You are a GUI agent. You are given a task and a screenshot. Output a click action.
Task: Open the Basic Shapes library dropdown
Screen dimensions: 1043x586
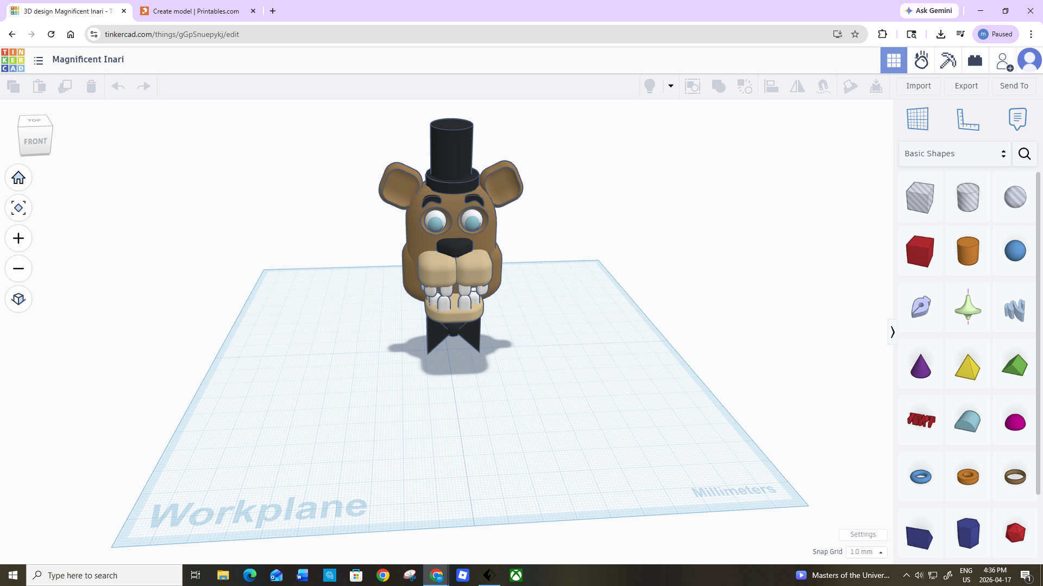(955, 154)
